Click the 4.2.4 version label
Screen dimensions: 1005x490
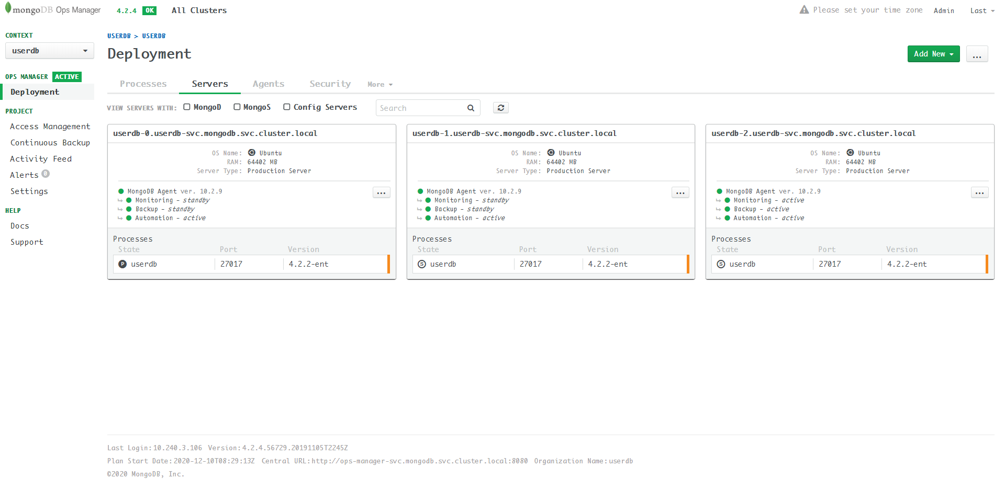(127, 10)
